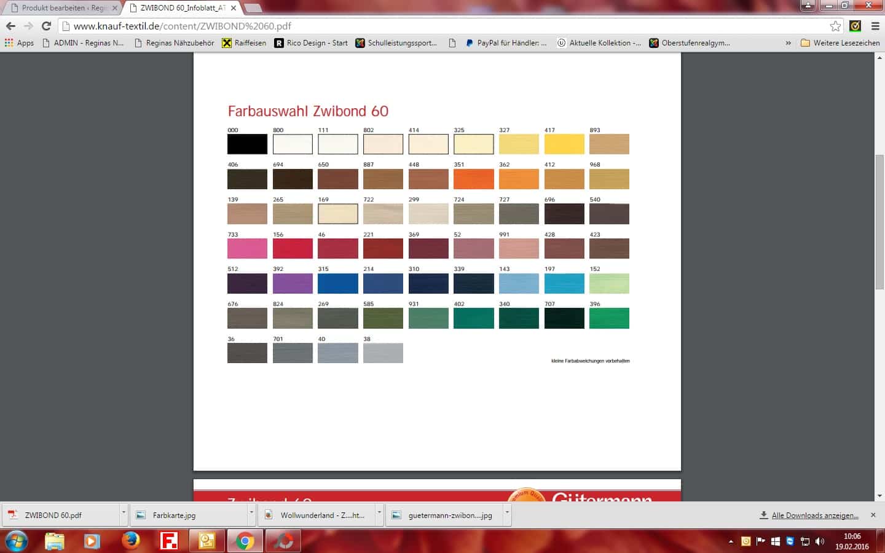Go back with the browser back arrow

(x=10, y=26)
